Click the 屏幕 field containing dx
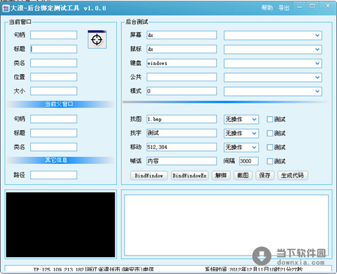 point(181,35)
